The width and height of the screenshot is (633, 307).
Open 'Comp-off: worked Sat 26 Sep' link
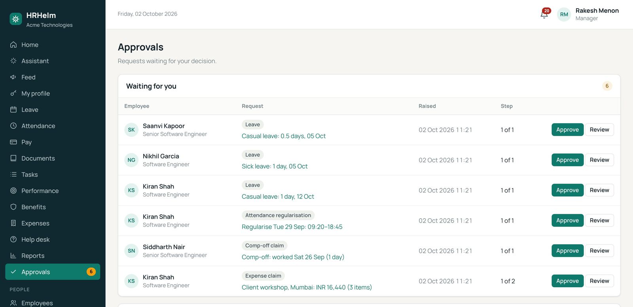coord(293,257)
